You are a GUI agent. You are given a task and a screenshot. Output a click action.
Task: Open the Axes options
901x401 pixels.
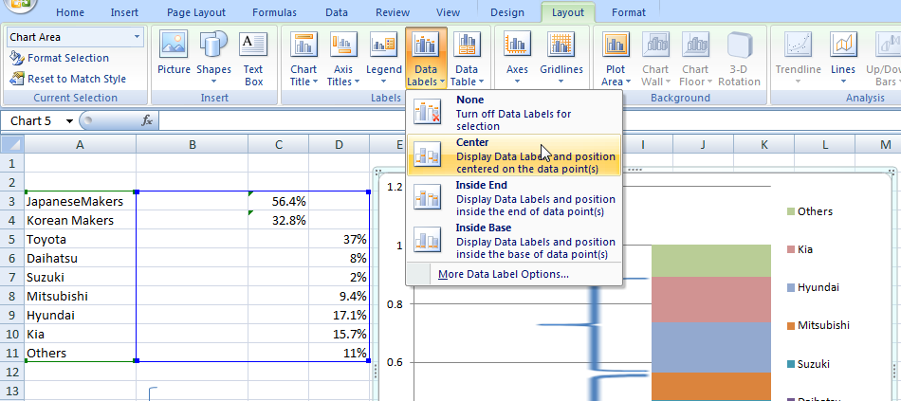[x=517, y=59]
